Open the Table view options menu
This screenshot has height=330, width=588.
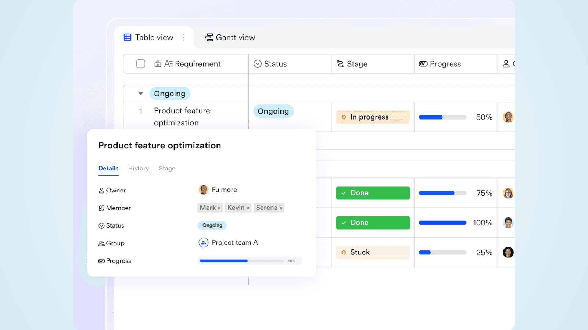[183, 37]
